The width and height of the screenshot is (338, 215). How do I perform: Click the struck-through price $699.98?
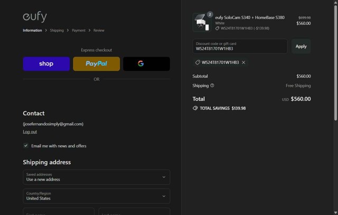tap(304, 17)
